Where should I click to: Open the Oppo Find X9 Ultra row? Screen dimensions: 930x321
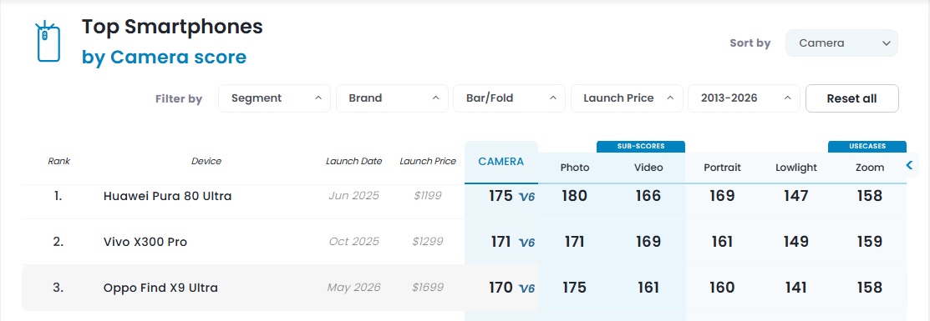[465, 288]
